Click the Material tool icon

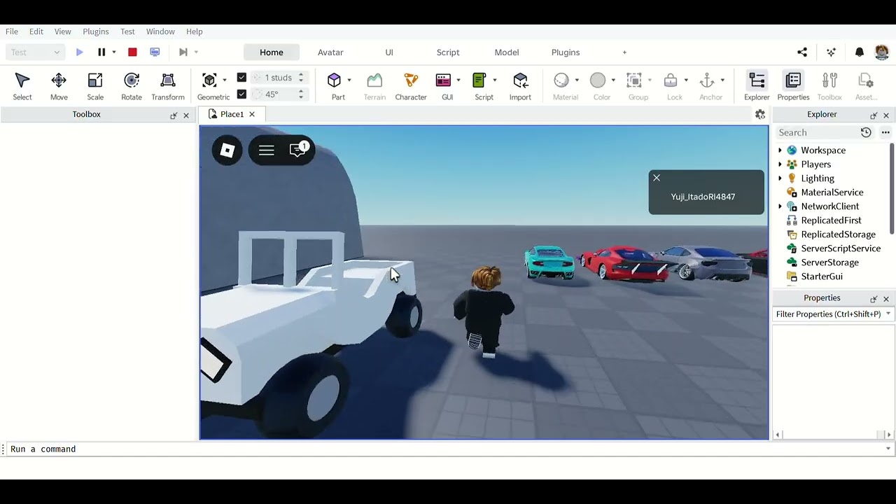click(561, 80)
